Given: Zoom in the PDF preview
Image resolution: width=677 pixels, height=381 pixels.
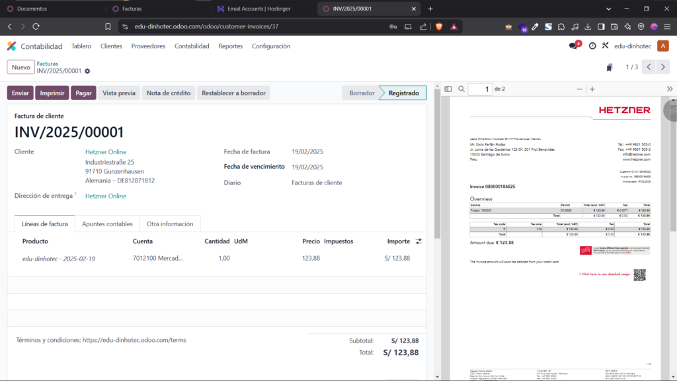Looking at the screenshot, I should point(592,89).
